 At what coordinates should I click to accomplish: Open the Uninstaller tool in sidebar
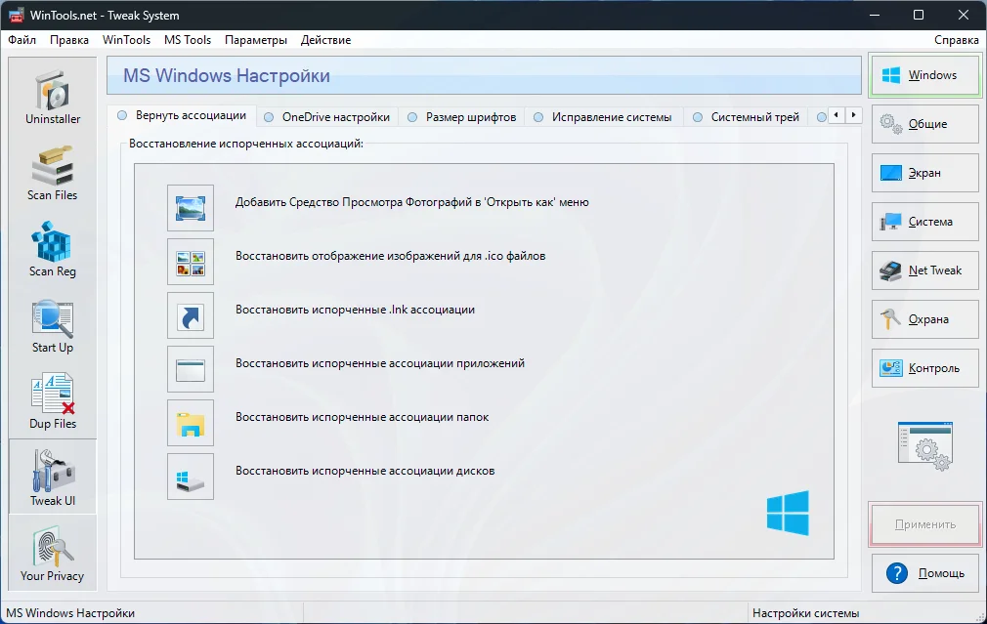pos(53,97)
